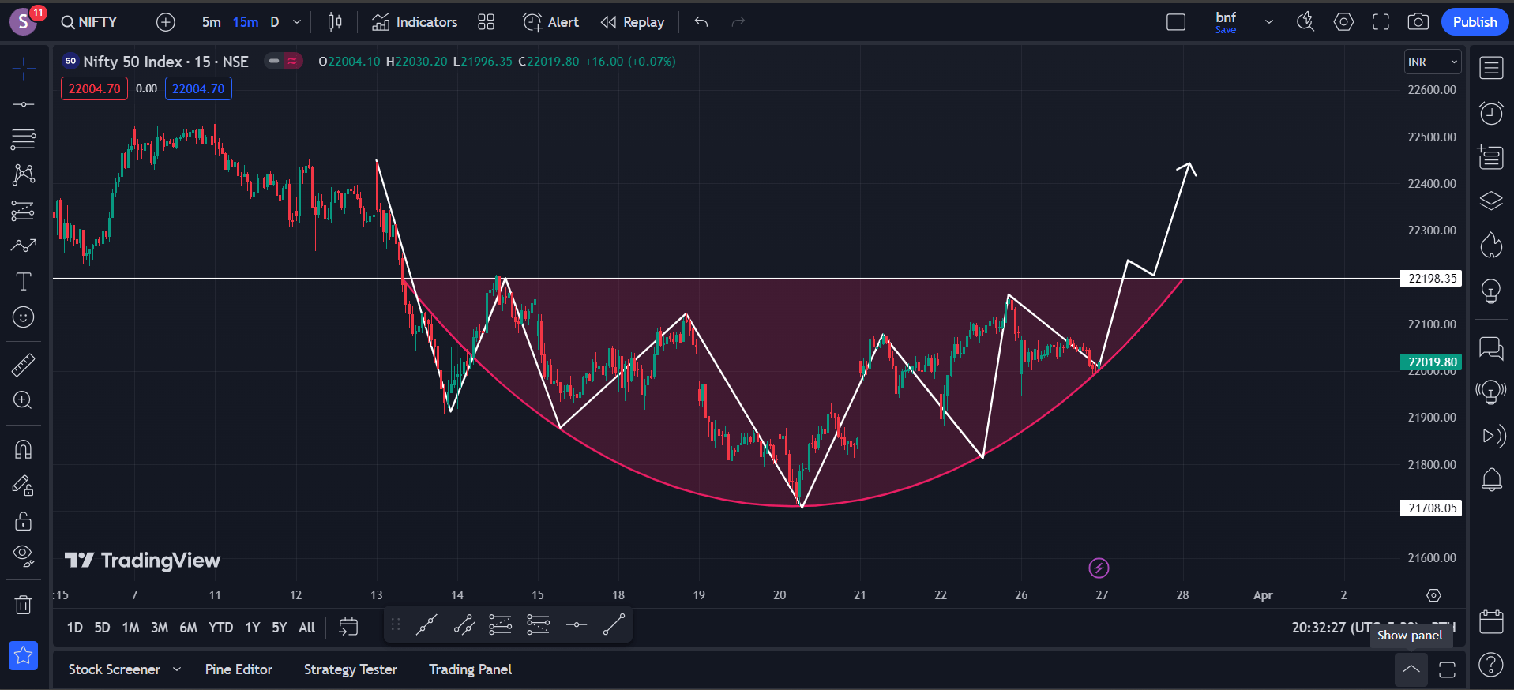Viewport: 1514px width, 690px height.
Task: Add symbol to compare with plus icon
Action: [x=166, y=22]
